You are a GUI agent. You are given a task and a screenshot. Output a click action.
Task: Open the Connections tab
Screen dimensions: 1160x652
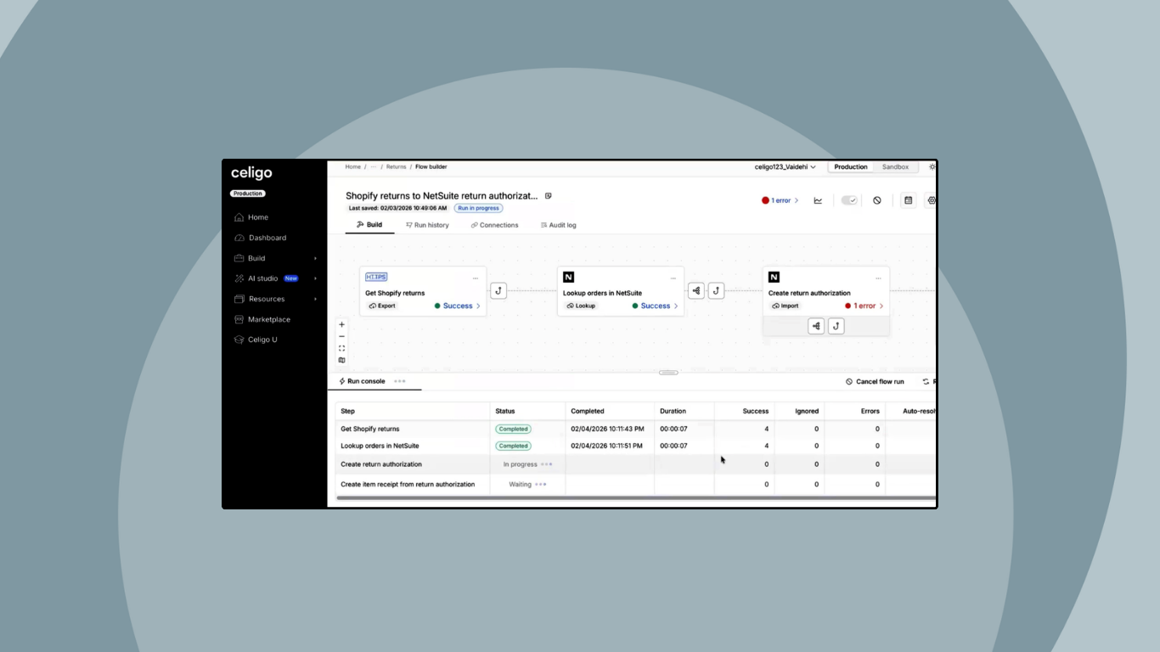coord(495,225)
